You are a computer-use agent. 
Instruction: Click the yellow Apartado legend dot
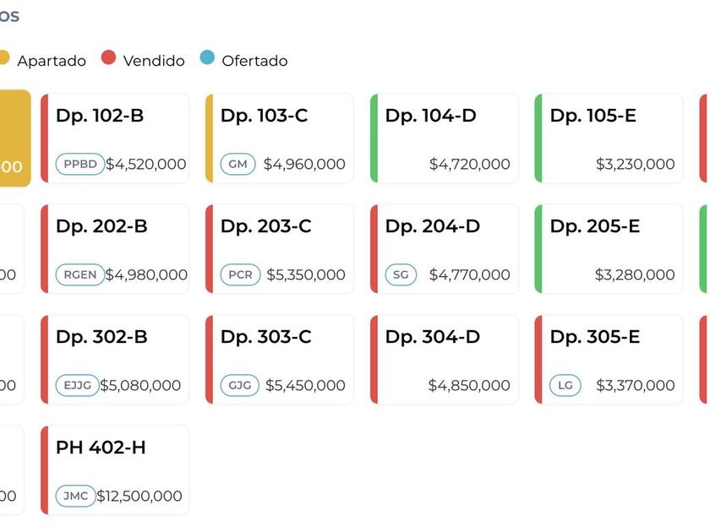click(3, 58)
